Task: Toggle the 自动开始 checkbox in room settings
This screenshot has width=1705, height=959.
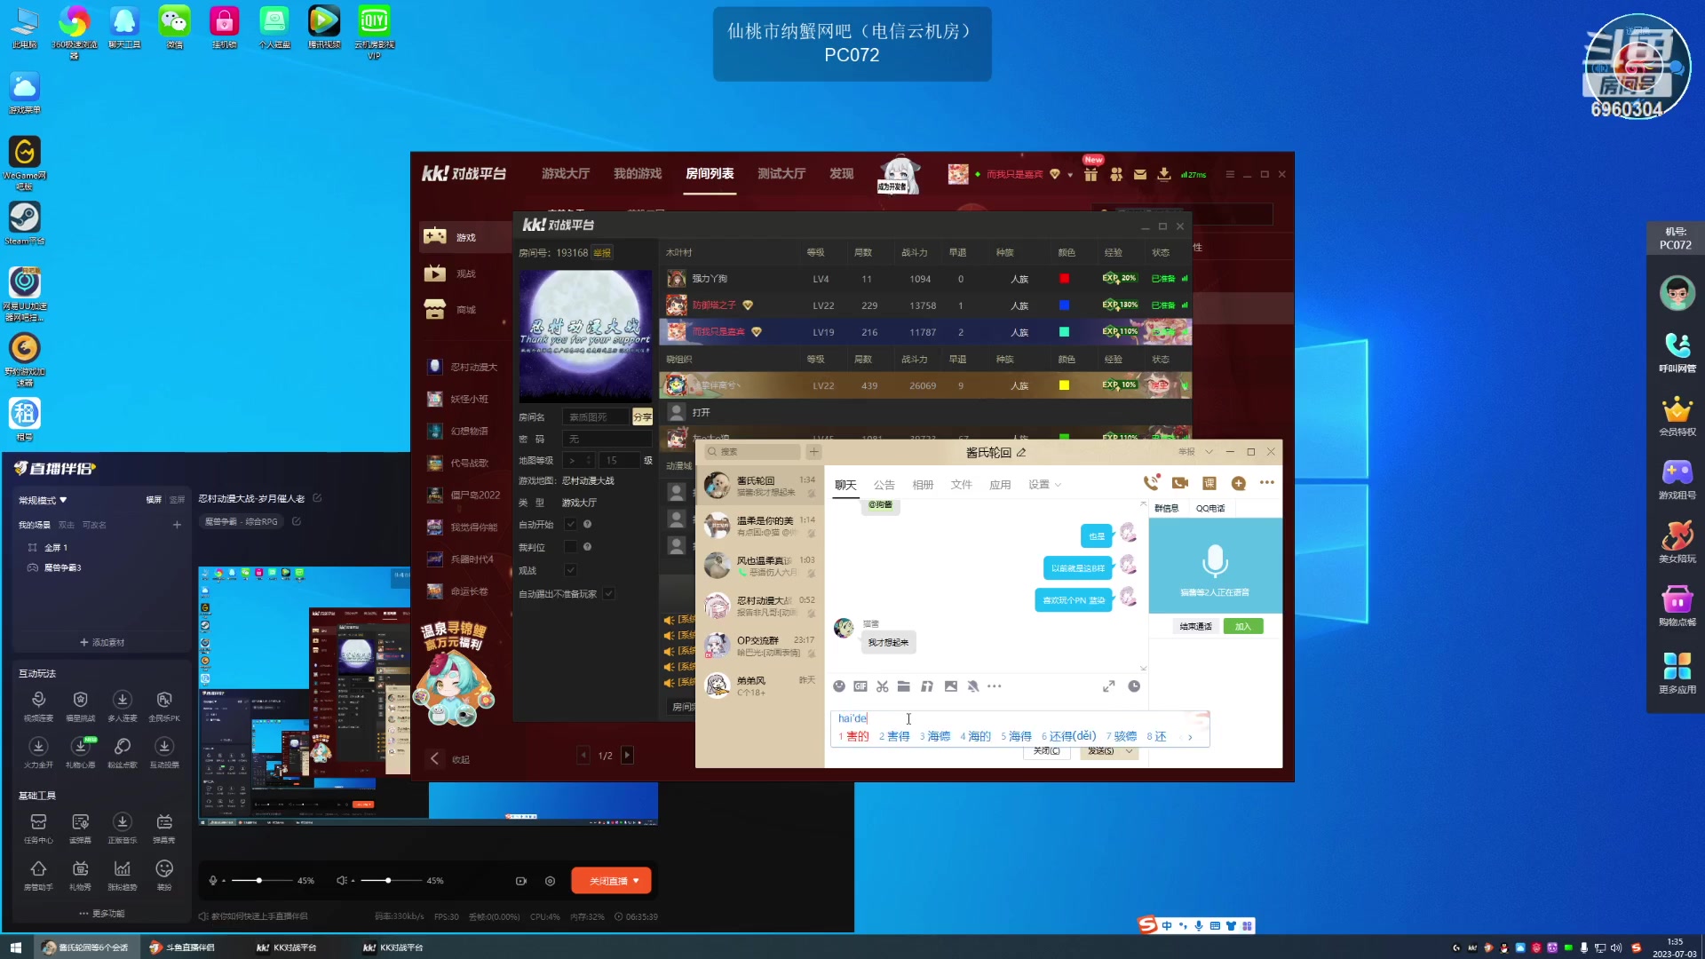Action: [x=571, y=524]
